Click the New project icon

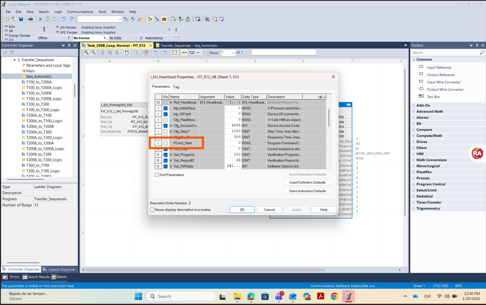(x=7, y=19)
